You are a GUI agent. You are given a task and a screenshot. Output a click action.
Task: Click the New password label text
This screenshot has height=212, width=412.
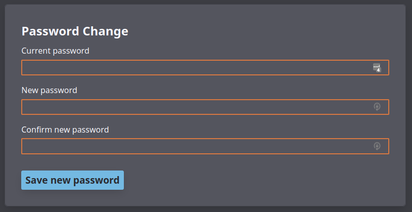tap(49, 90)
